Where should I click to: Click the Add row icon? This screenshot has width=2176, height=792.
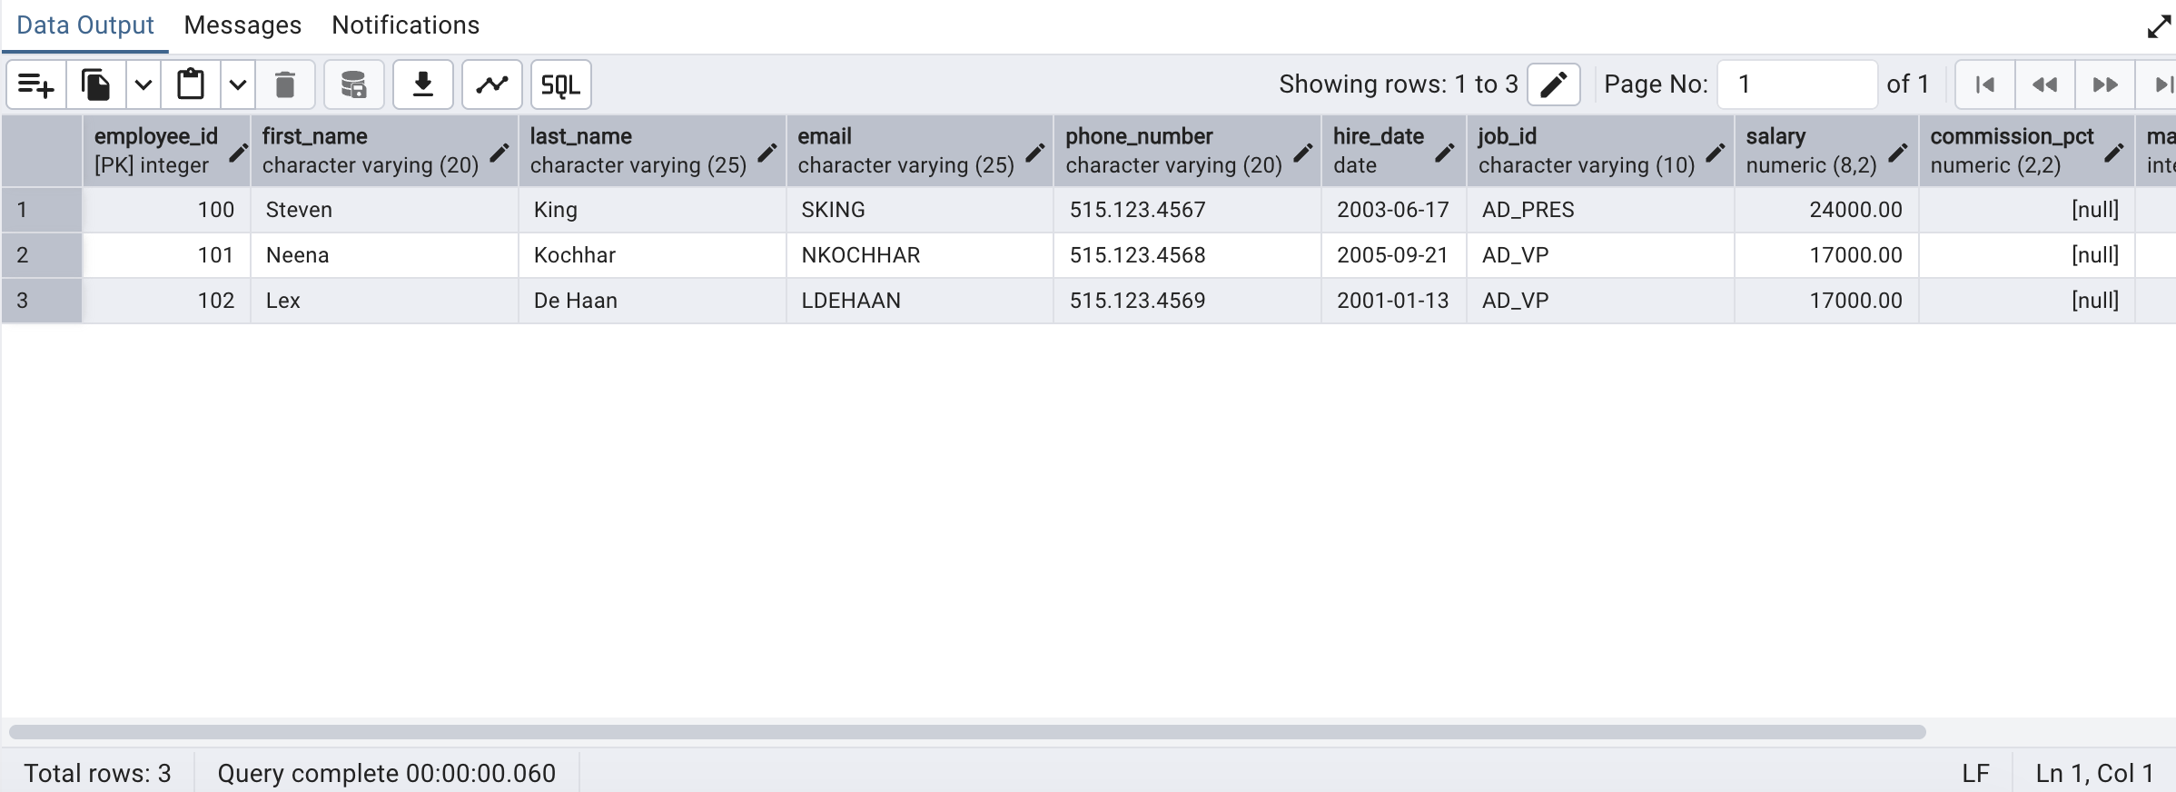pyautogui.click(x=36, y=84)
